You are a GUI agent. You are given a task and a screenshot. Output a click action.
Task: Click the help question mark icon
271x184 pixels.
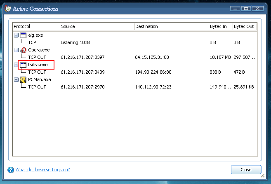[x=10, y=170]
